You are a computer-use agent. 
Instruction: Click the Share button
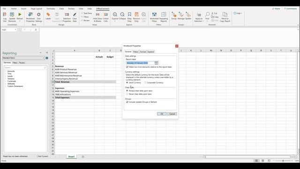(276, 8)
